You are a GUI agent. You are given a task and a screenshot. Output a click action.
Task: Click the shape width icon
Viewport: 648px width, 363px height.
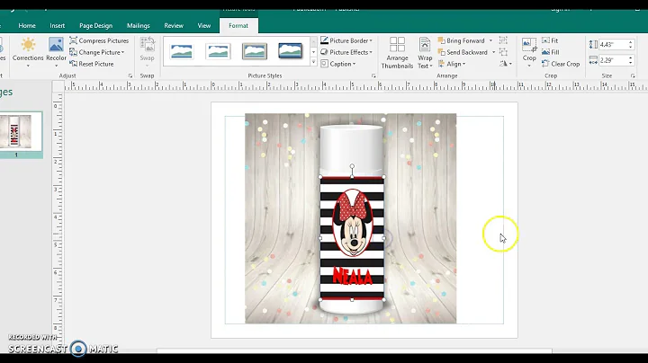click(593, 60)
